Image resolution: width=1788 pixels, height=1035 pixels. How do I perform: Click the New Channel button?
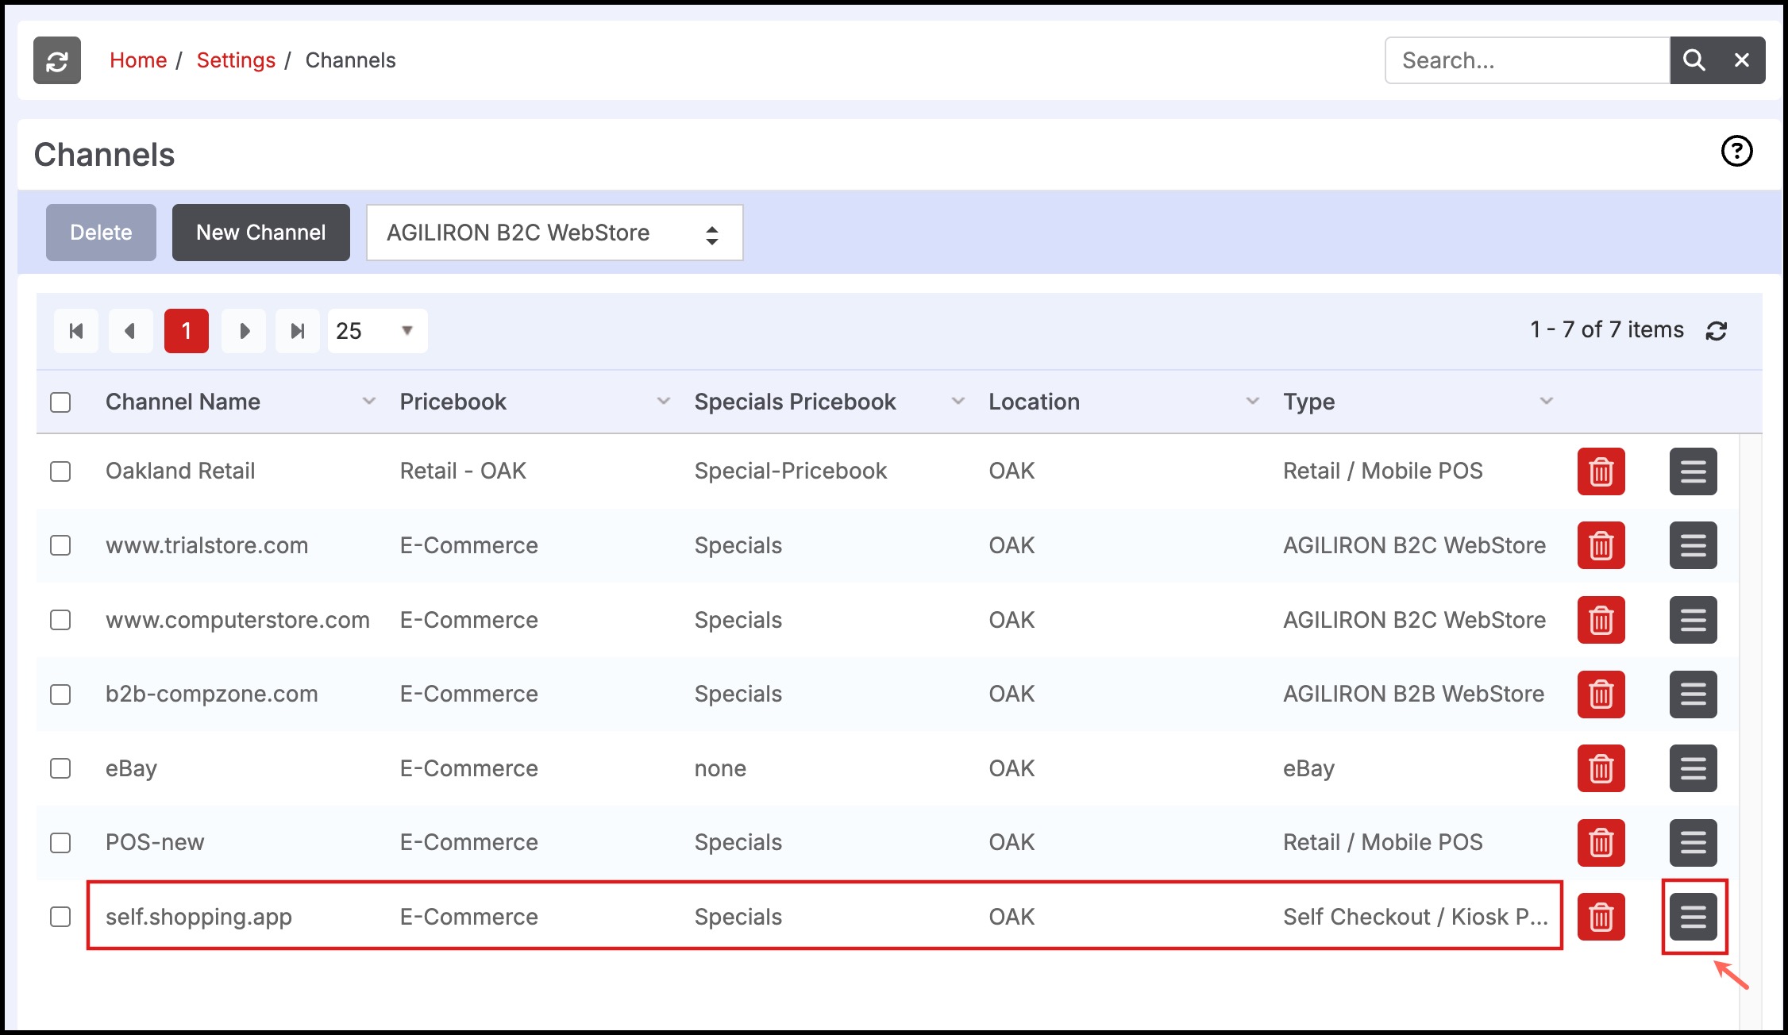260,233
